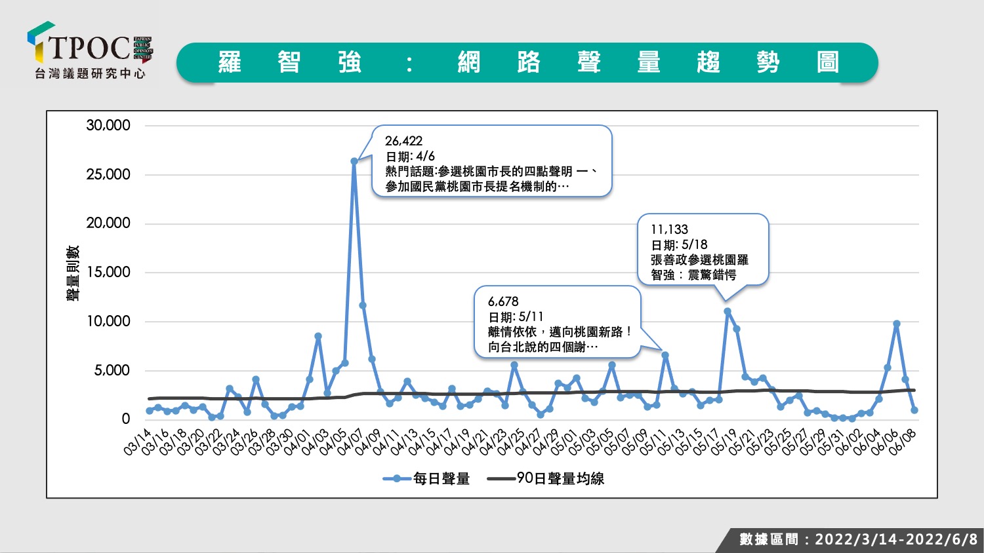Screen dimensions: 984x553
Task: Click the 5/11 peak data point
Action: pos(665,355)
